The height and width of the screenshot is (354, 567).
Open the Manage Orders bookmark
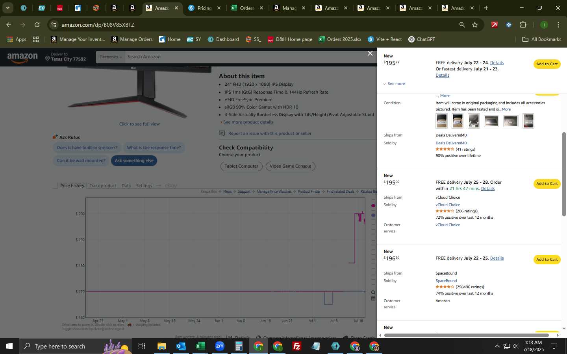pos(132,39)
